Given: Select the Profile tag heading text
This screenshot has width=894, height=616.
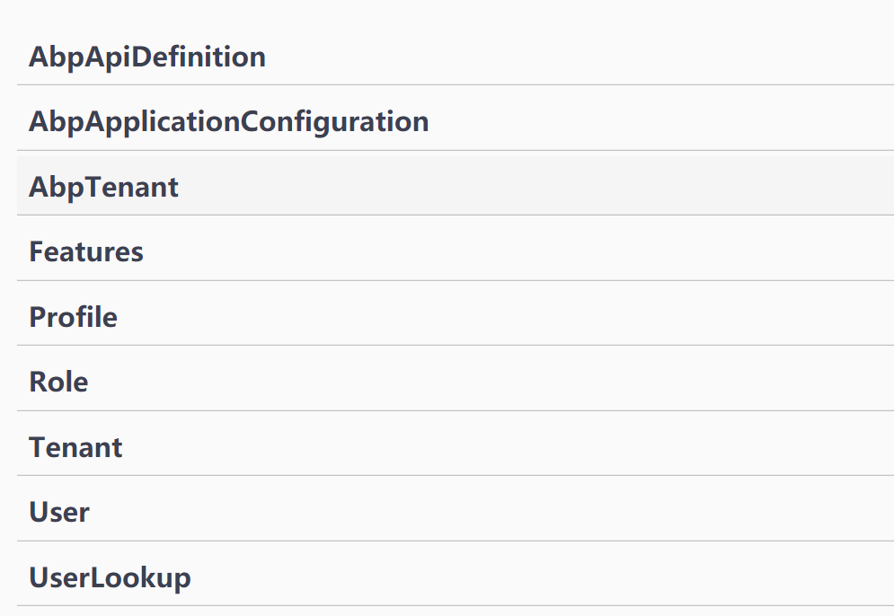Looking at the screenshot, I should pyautogui.click(x=73, y=317).
